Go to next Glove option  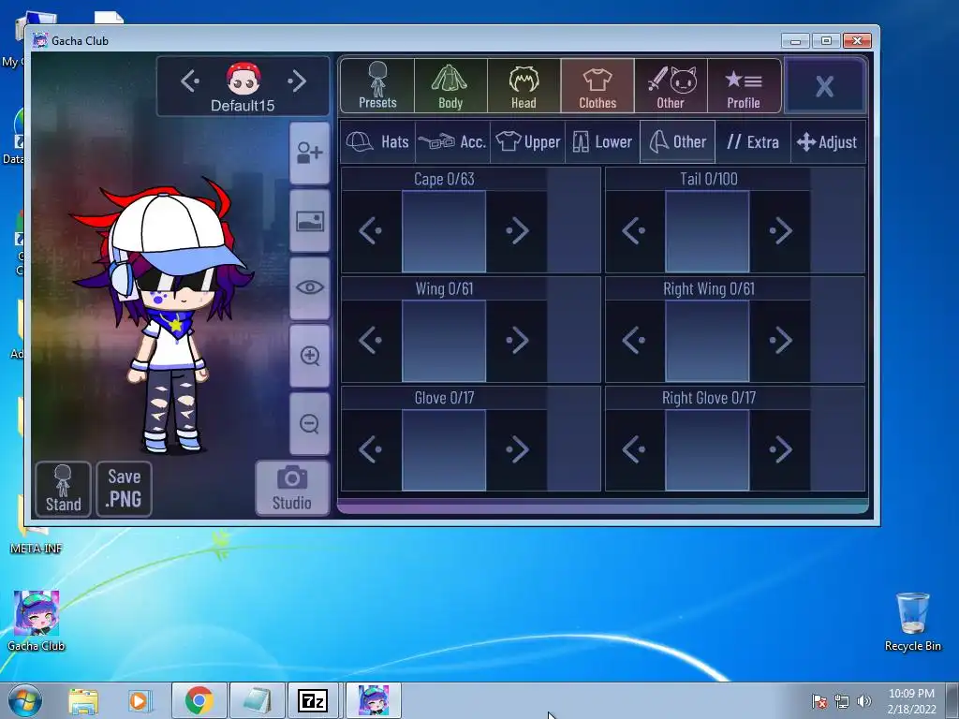pos(517,450)
